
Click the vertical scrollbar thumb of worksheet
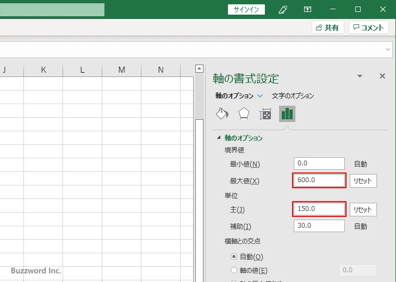(199, 200)
